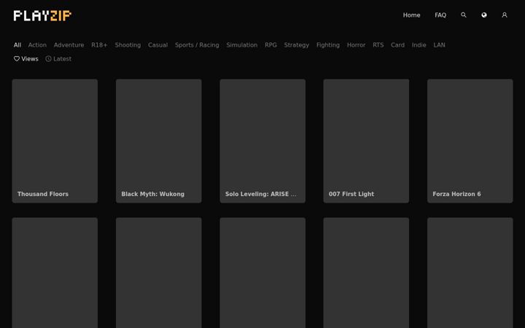Filter by Card category
This screenshot has width=525, height=328.
click(397, 45)
